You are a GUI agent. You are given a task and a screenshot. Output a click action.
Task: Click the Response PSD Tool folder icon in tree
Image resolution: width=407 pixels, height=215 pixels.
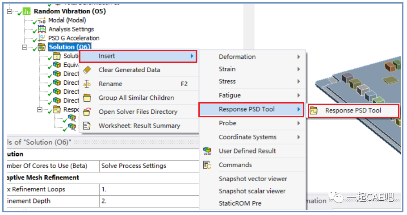tap(57, 110)
